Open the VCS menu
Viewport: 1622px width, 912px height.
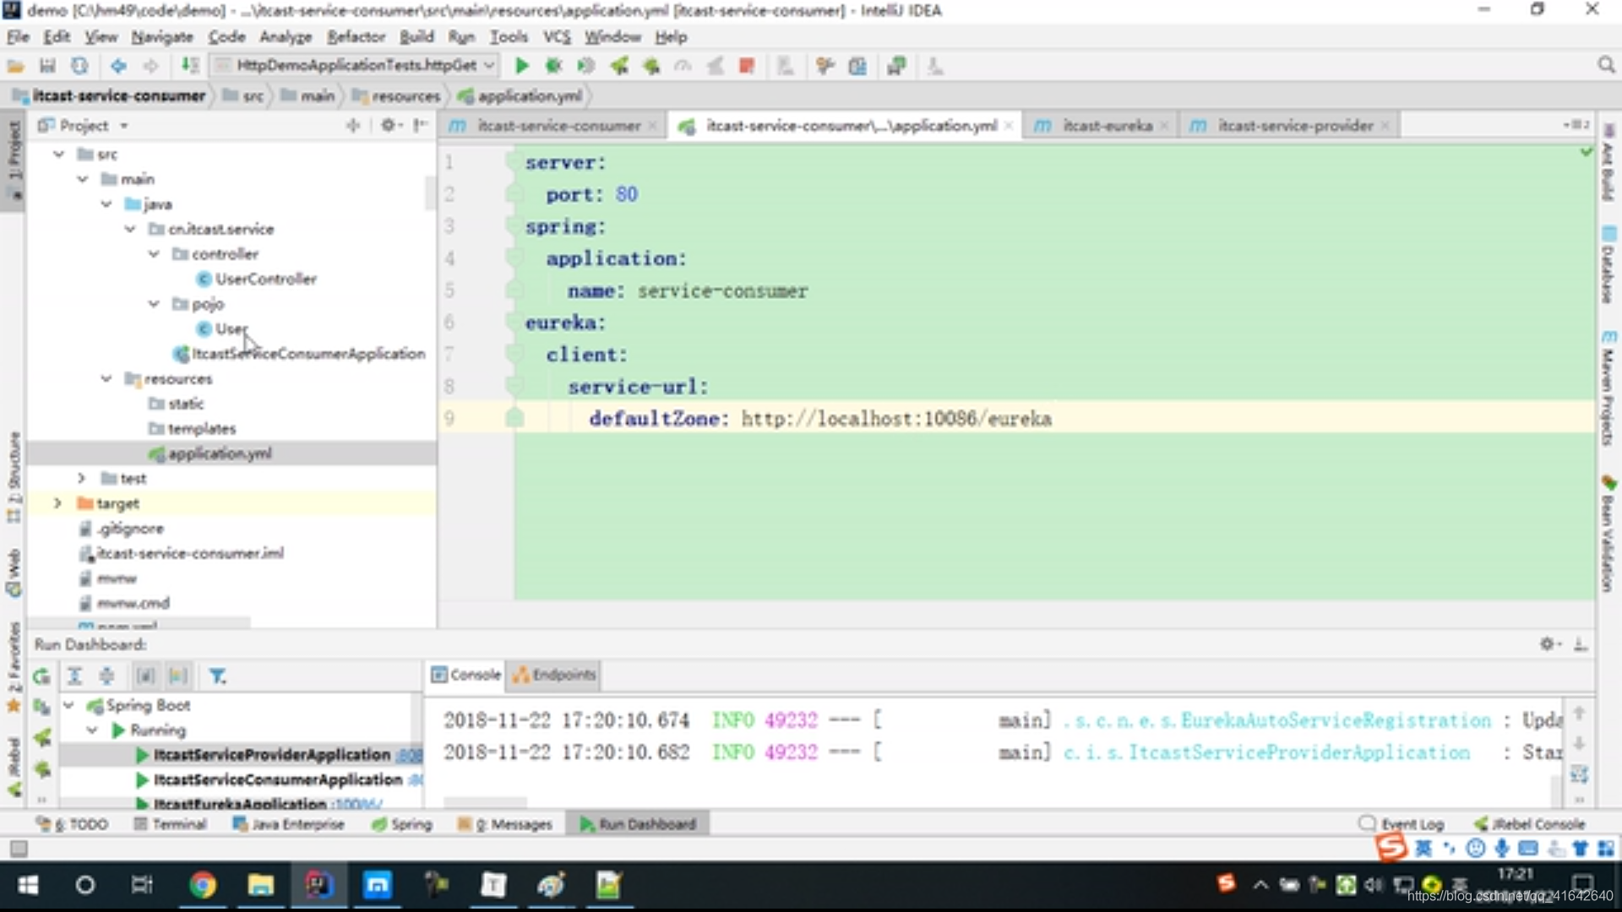tap(557, 36)
